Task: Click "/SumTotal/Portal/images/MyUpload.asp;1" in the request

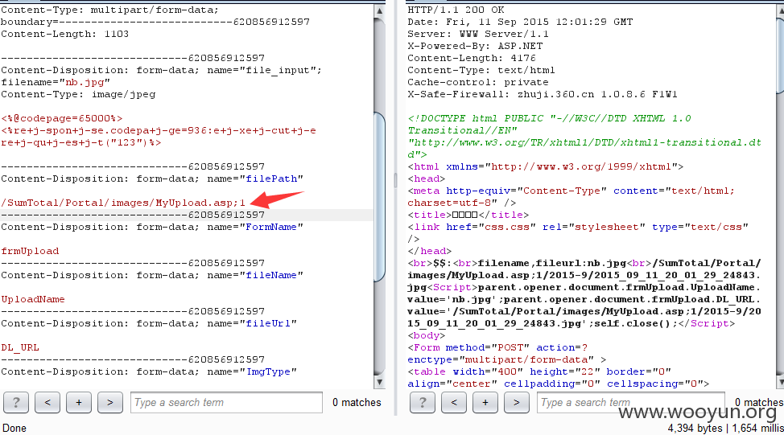Action: [x=123, y=203]
